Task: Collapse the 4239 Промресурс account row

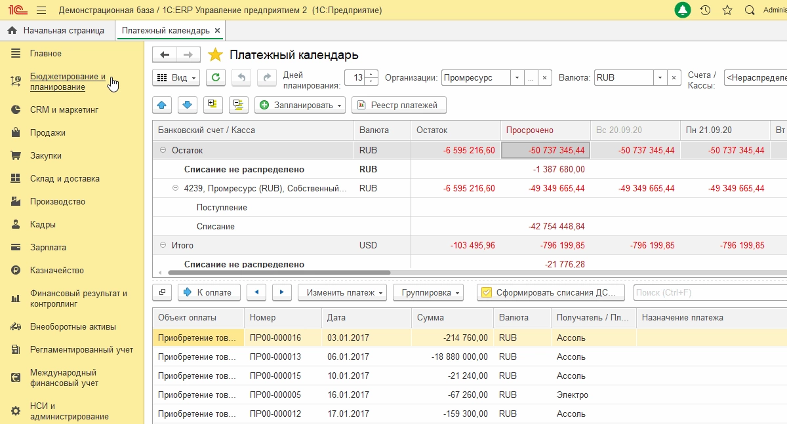Action: click(176, 188)
